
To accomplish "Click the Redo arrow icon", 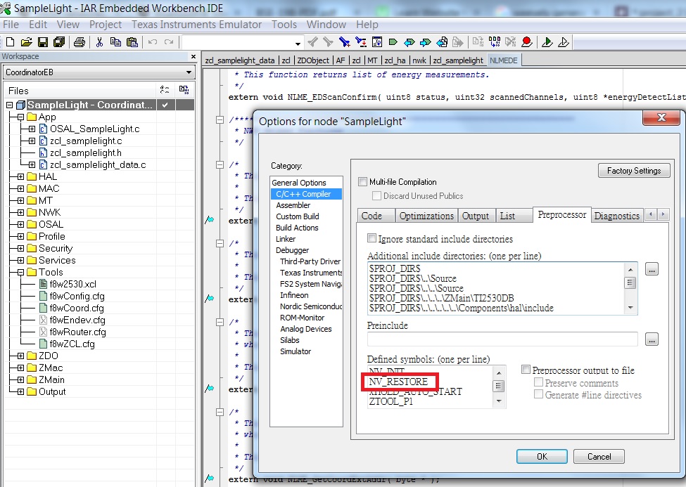I will point(169,42).
